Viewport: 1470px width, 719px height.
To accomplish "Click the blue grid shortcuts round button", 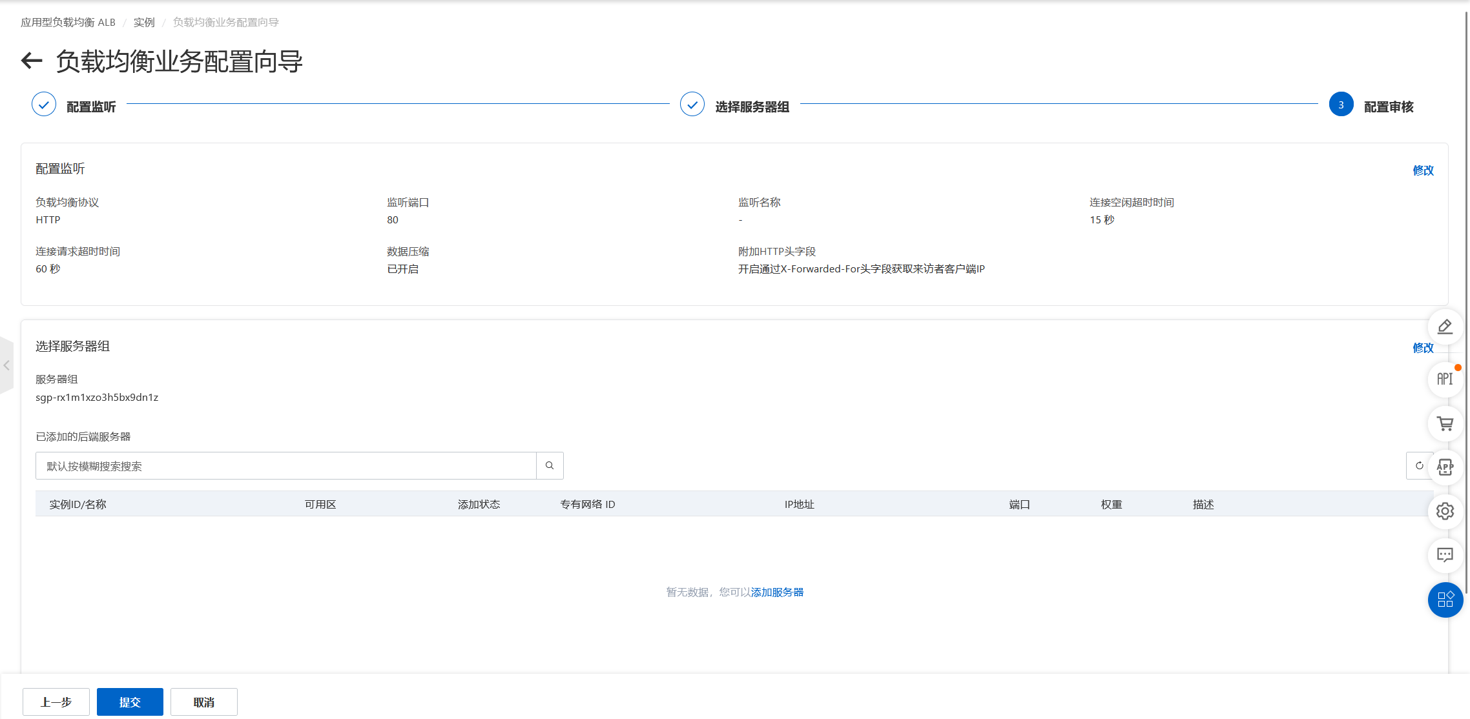I will pyautogui.click(x=1445, y=600).
